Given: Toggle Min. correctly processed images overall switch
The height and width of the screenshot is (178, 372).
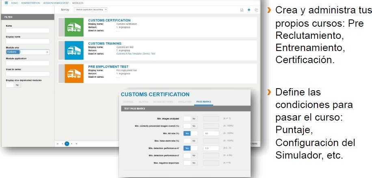Looking at the screenshot, I should 190,126.
